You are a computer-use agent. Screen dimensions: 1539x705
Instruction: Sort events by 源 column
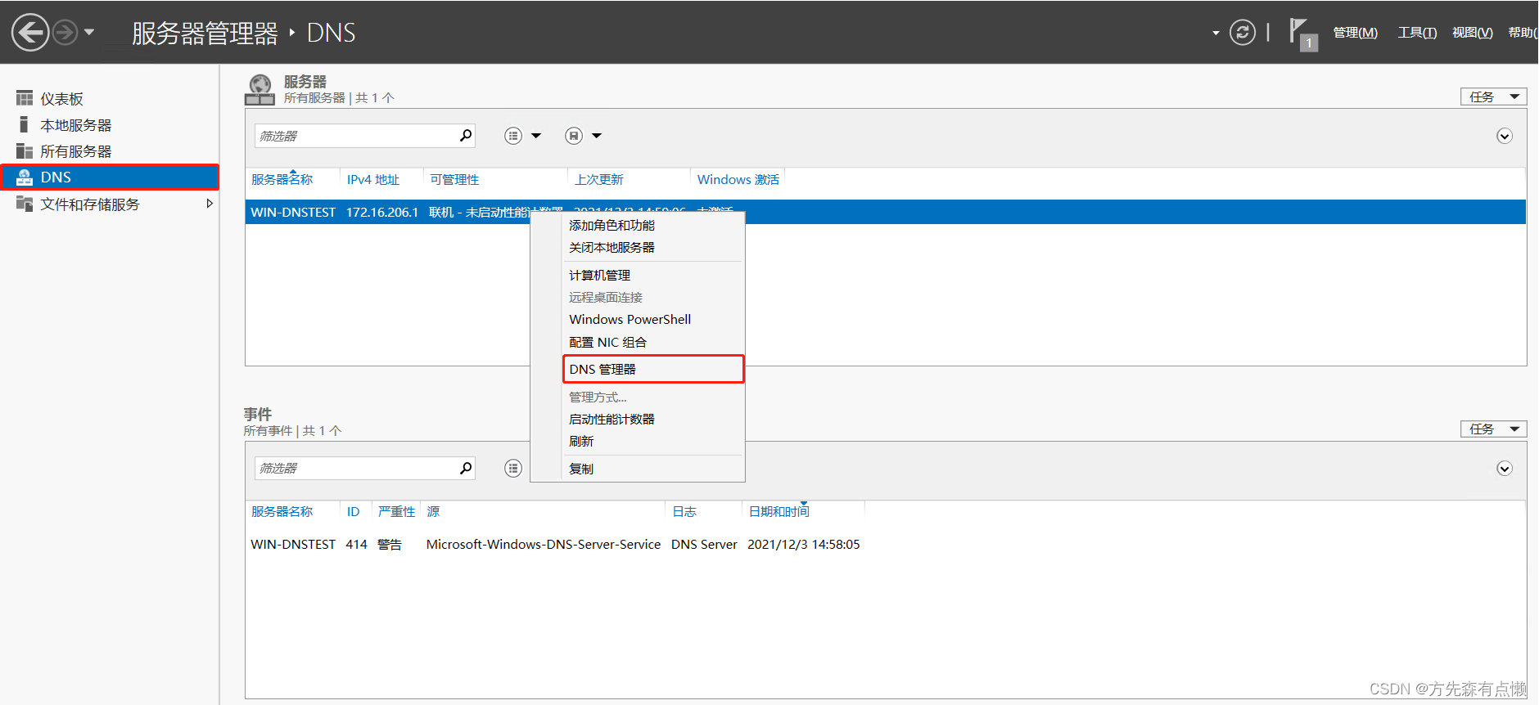pyautogui.click(x=433, y=511)
